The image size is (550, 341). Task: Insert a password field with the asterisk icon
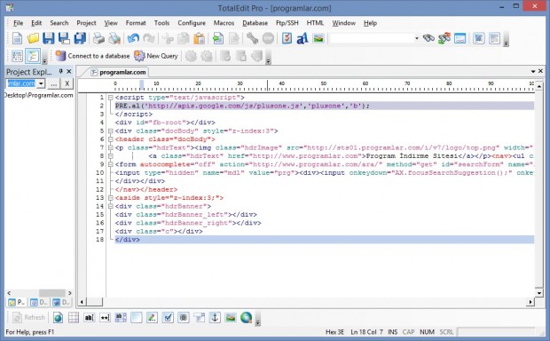[105, 318]
